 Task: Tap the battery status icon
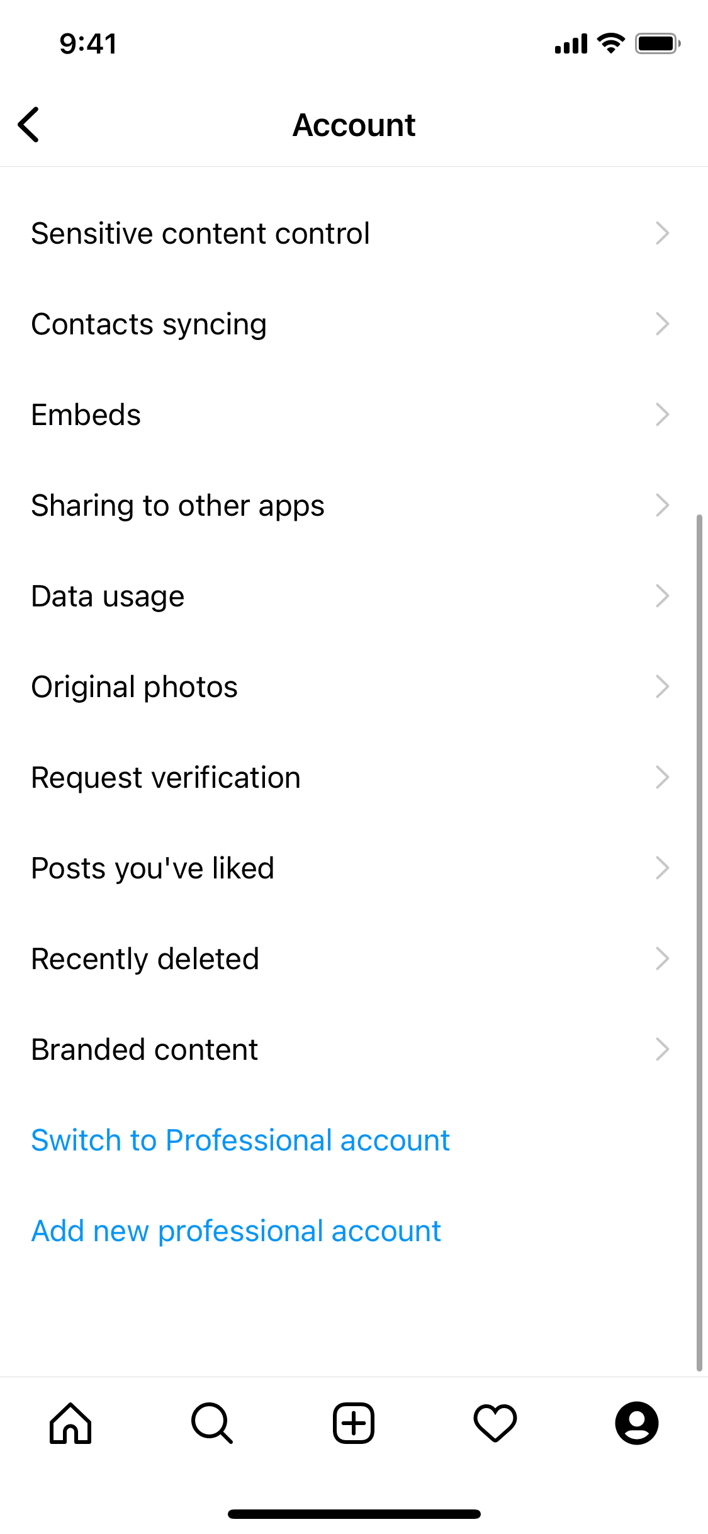[x=657, y=43]
